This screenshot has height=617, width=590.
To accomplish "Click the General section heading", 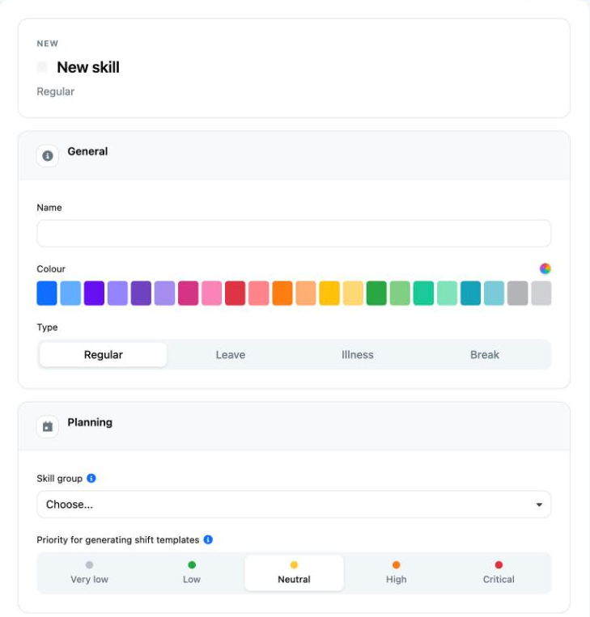I will [x=87, y=151].
